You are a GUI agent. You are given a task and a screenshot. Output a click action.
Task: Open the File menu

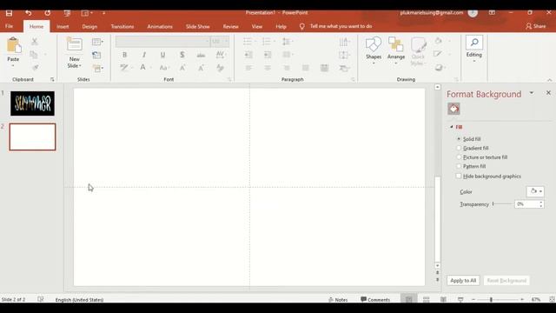pos(10,26)
